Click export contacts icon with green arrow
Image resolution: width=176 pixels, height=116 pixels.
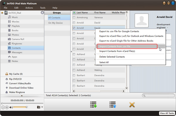[93, 105]
